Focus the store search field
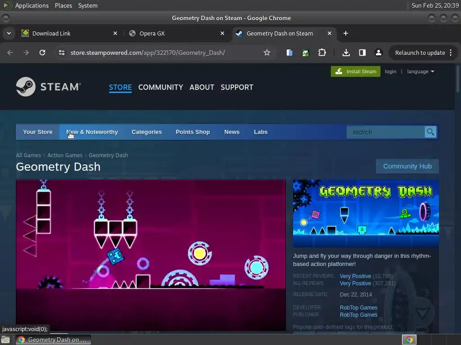 (385, 132)
